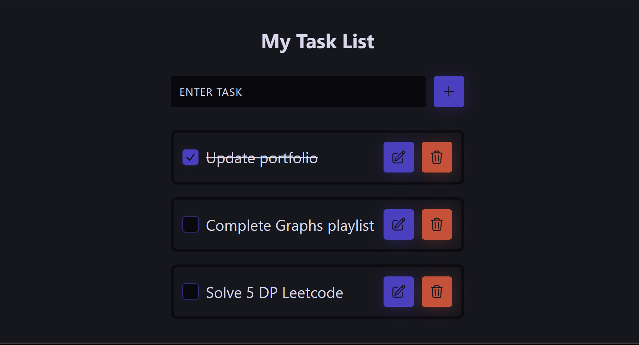Add a new task with plus button
The height and width of the screenshot is (345, 639).
point(449,92)
